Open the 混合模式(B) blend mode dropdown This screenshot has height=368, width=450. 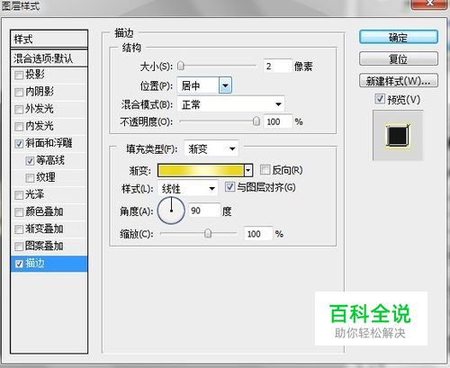230,104
